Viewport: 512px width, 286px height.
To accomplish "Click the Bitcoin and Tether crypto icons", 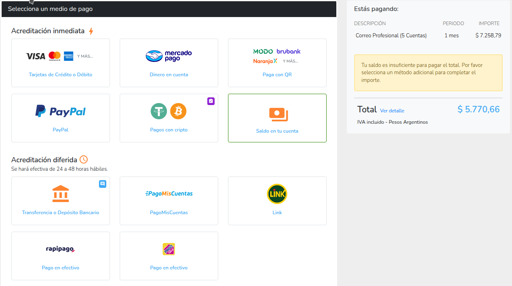I will (x=168, y=111).
